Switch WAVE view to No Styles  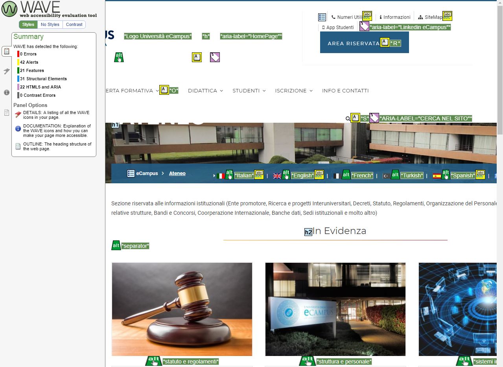click(50, 24)
